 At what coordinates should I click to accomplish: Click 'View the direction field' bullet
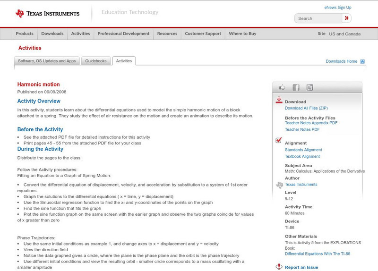click(x=45, y=250)
